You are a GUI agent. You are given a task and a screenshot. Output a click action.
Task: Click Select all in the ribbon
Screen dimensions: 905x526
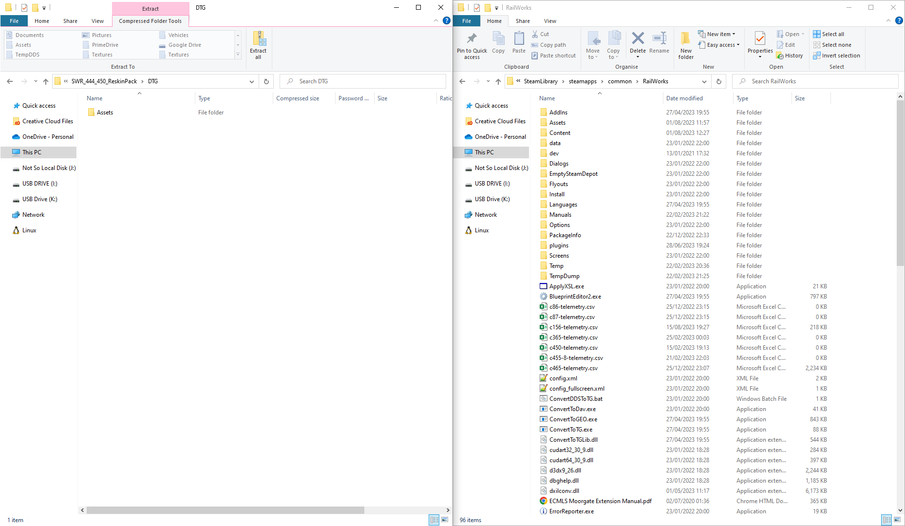tap(829, 34)
